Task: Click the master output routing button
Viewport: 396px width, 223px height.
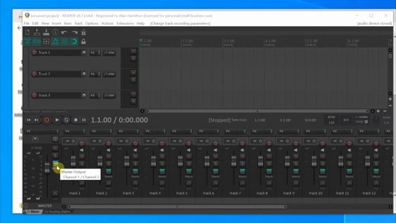Action: click(x=55, y=164)
